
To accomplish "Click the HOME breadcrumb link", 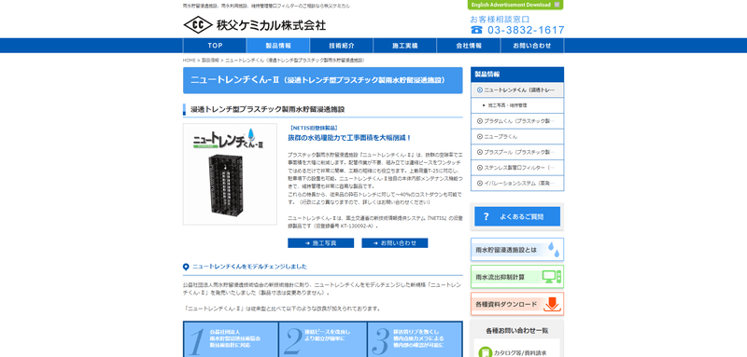I will [x=190, y=61].
